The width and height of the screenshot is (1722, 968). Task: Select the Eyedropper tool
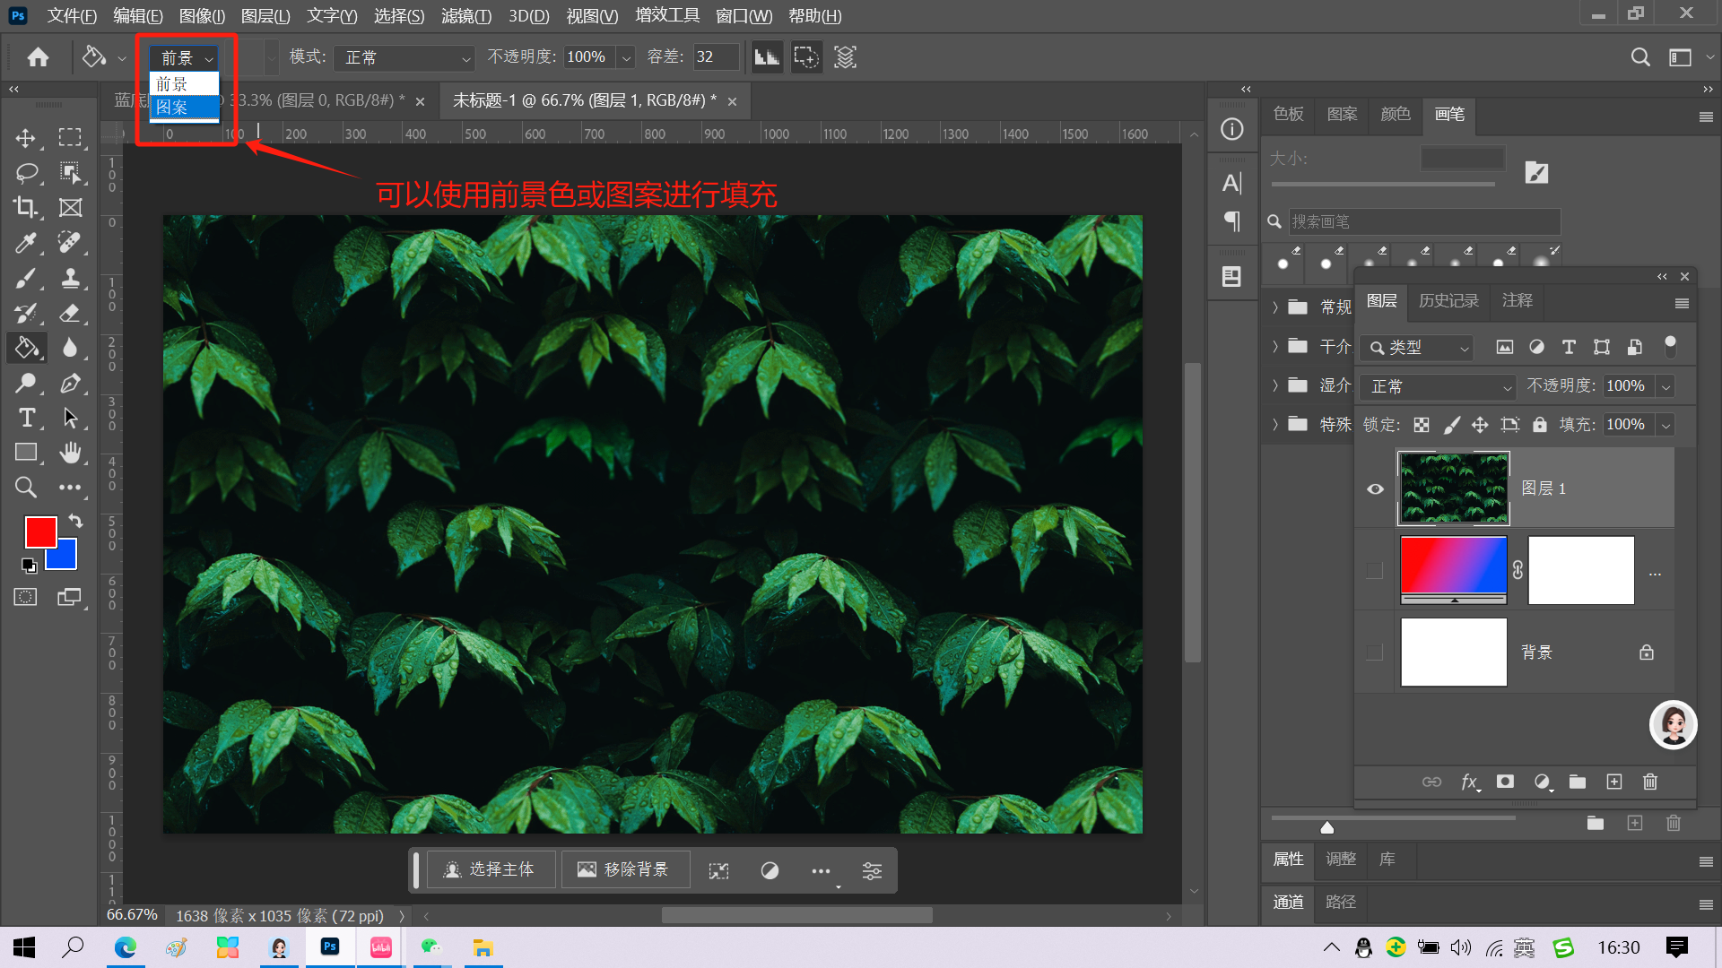point(26,242)
